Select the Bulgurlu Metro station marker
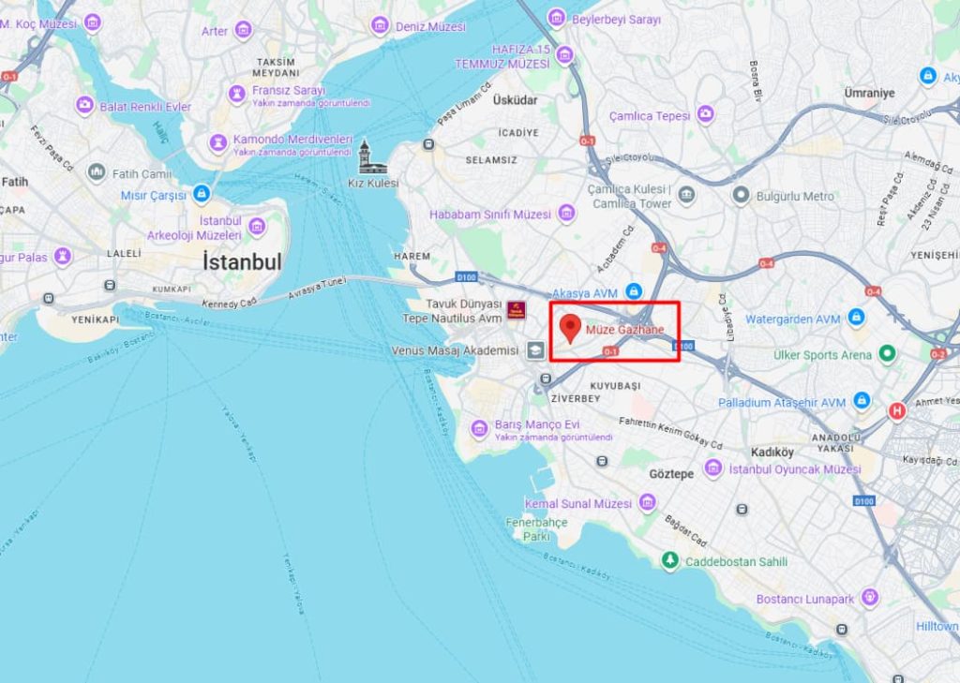 point(741,196)
